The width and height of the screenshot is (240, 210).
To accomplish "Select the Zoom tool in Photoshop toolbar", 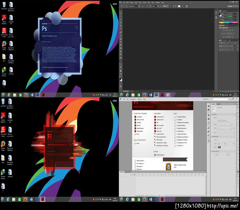I will (121, 74).
